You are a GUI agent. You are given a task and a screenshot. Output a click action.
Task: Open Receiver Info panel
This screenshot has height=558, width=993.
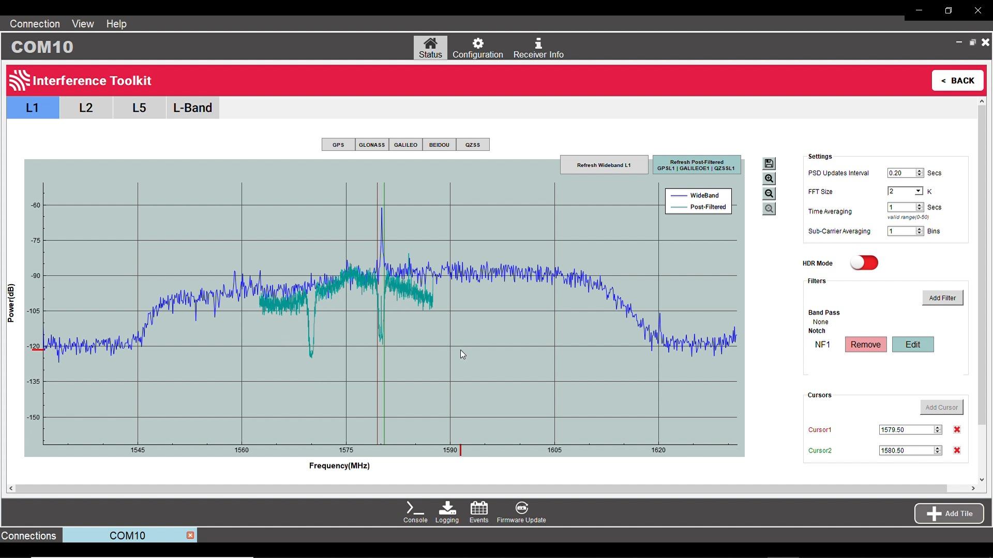click(x=538, y=48)
